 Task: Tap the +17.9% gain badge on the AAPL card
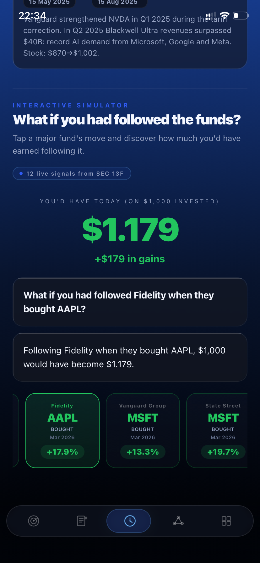coord(62,452)
